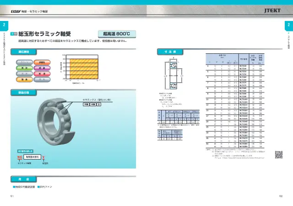Image resolution: width=293 pixels, height=206 pixels.
Task: Click page number 51
Action: click(12, 196)
